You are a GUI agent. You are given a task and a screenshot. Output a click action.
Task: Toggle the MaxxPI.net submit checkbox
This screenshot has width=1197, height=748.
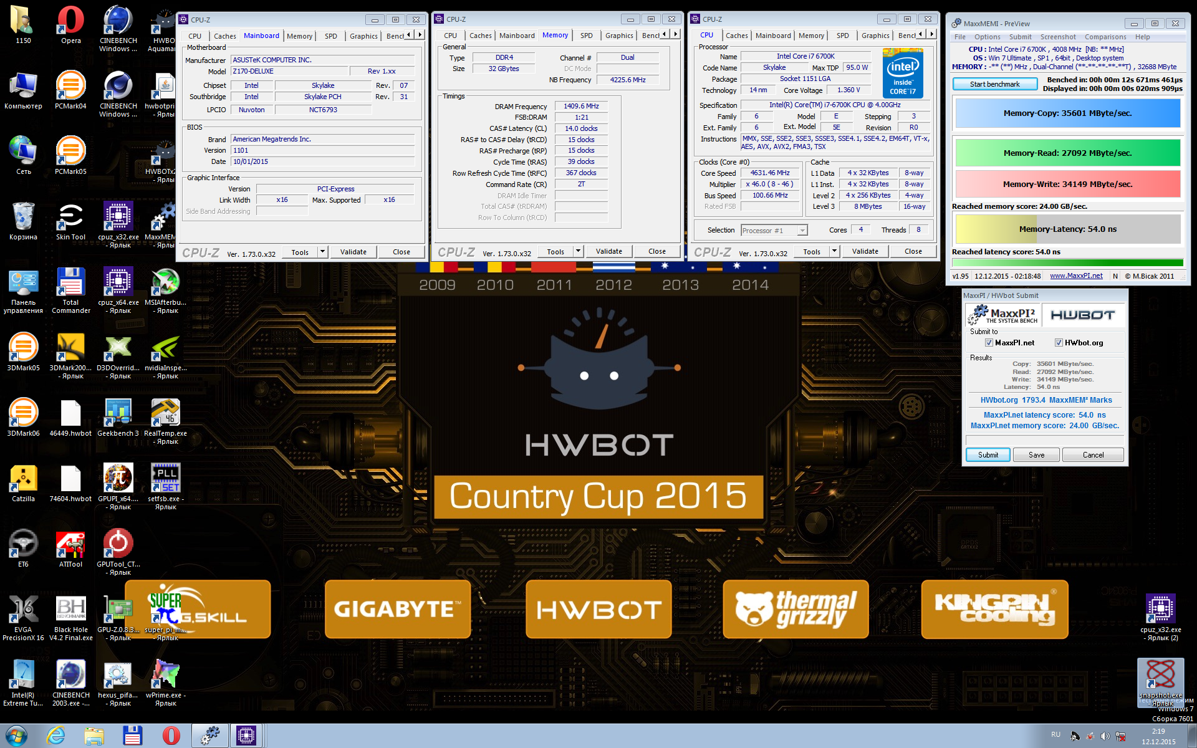(x=989, y=343)
